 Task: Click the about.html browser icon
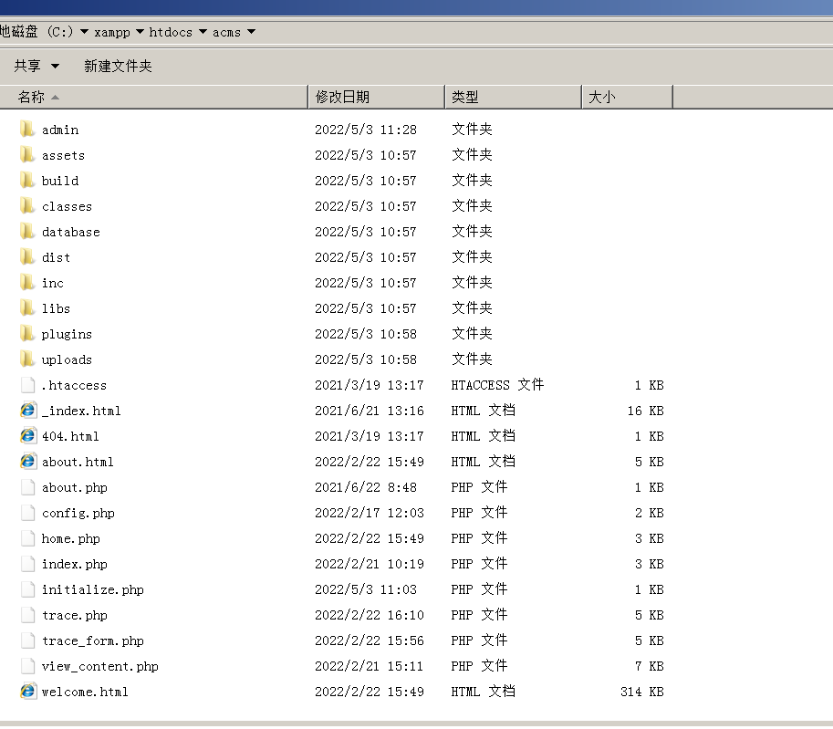coord(28,461)
